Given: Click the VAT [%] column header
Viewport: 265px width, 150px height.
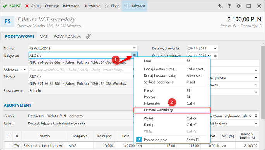Looking at the screenshot, I should (228, 136).
